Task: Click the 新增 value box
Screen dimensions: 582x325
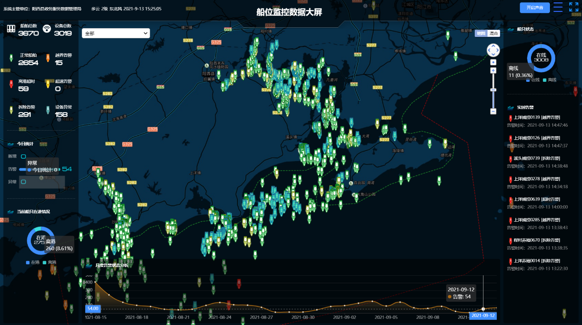Action: (23, 156)
